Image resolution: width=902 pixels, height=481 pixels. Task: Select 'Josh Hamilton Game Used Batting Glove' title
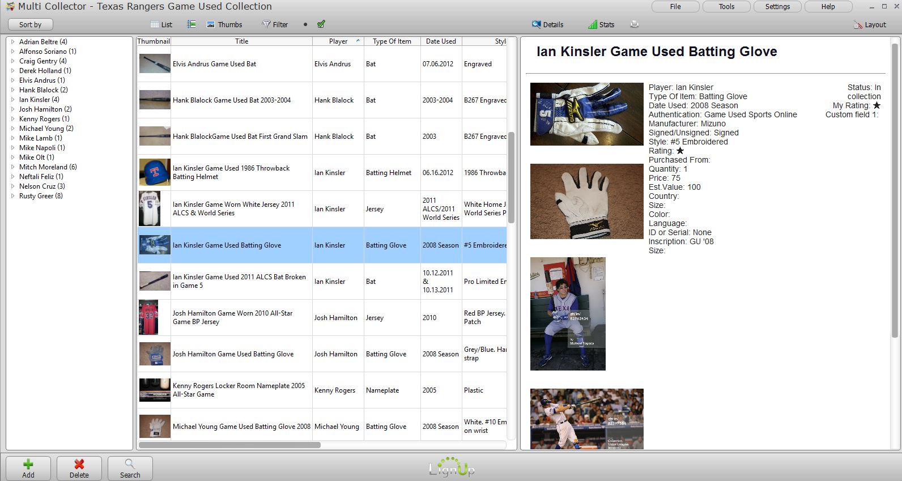click(x=233, y=354)
